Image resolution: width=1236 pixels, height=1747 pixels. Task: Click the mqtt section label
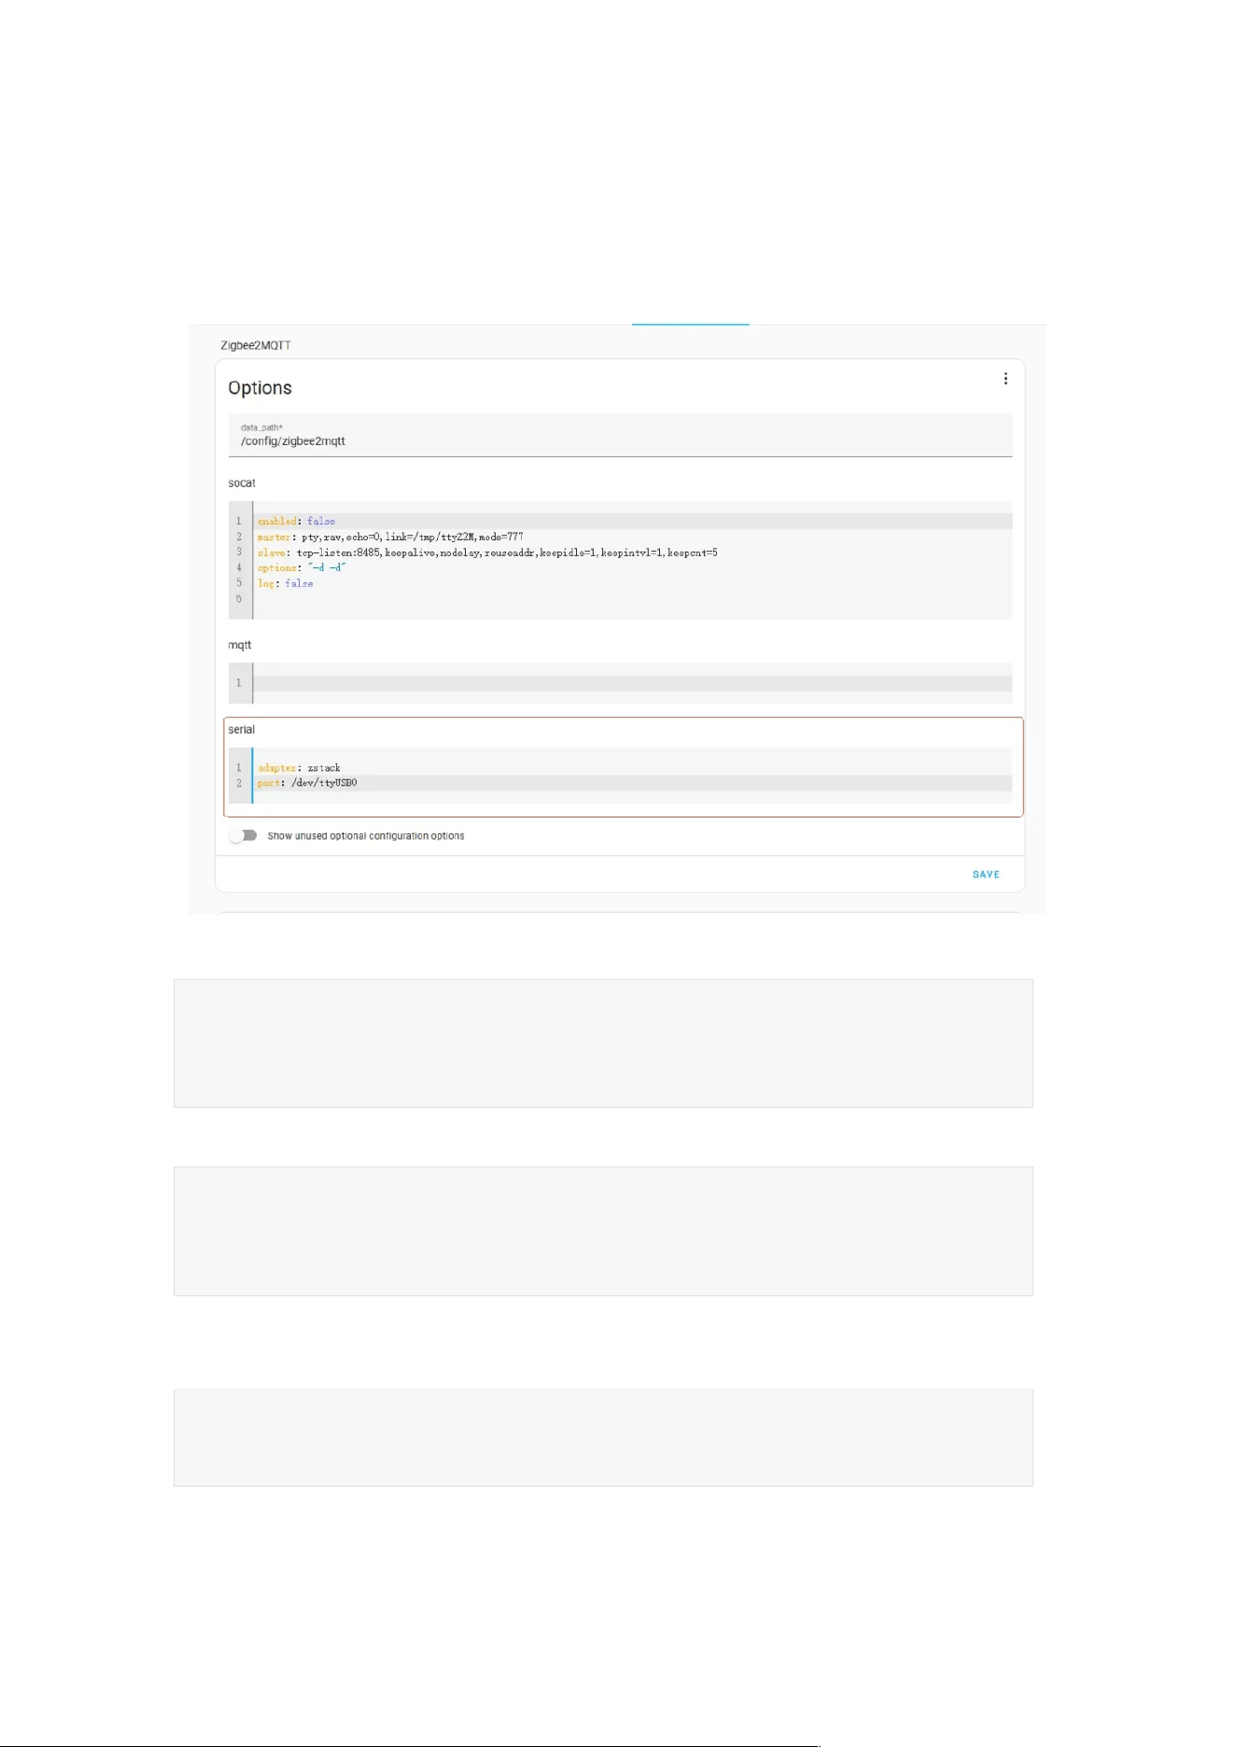click(x=240, y=645)
